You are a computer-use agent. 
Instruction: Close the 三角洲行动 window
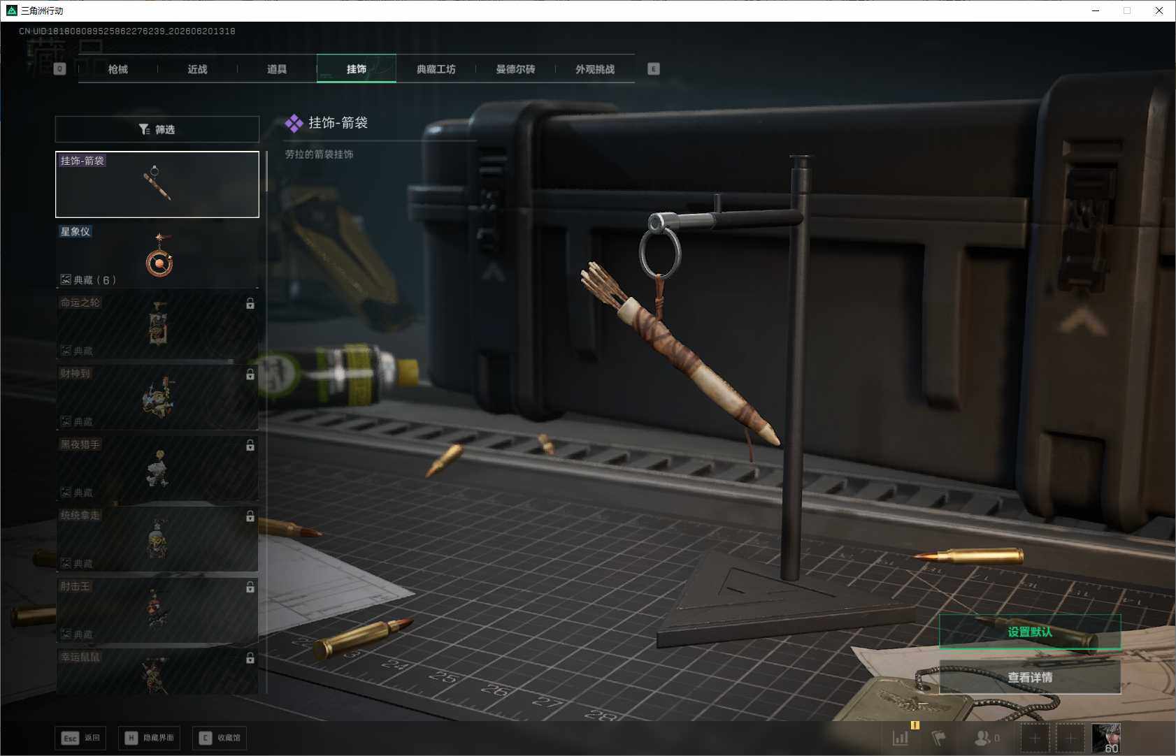pyautogui.click(x=1159, y=10)
